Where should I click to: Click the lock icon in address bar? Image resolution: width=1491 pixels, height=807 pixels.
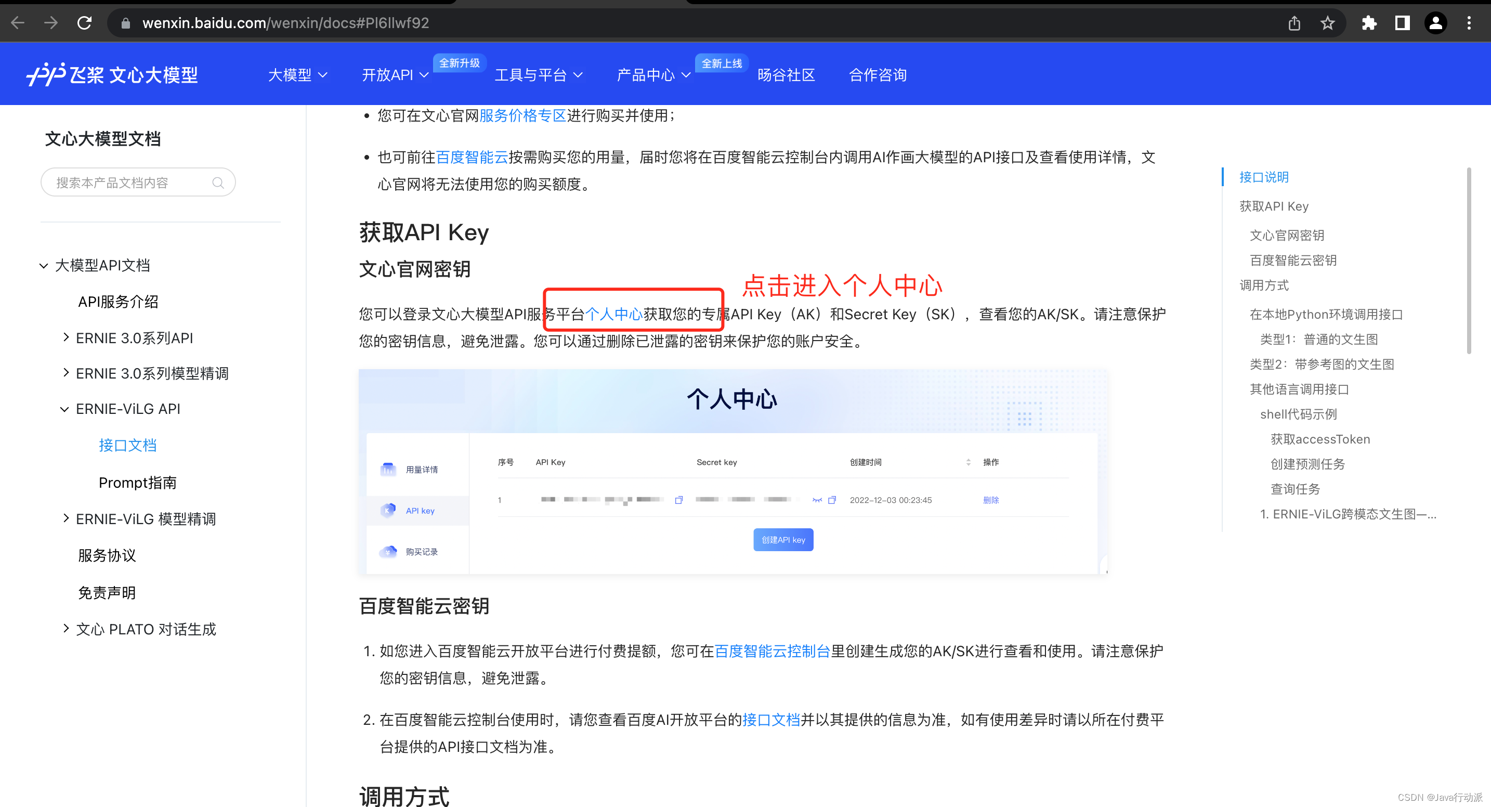[126, 23]
